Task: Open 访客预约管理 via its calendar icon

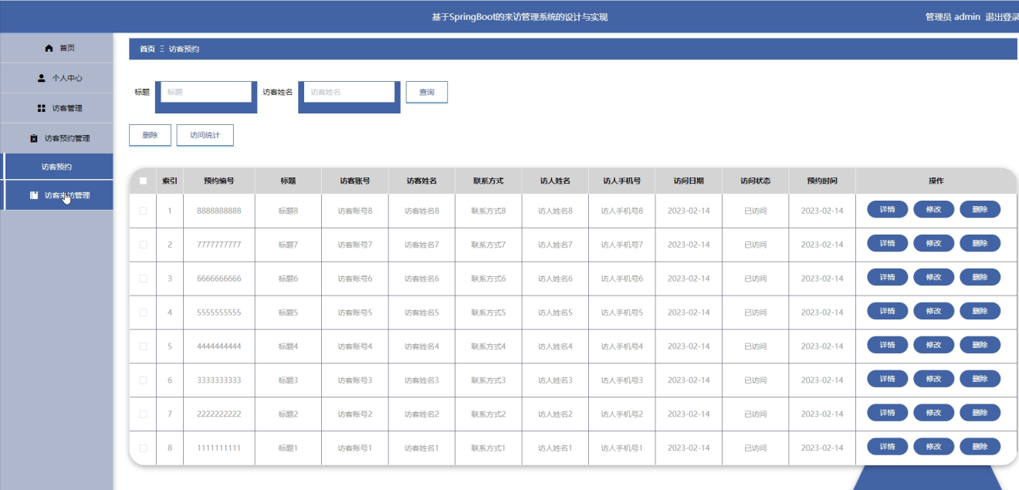Action: [x=35, y=138]
